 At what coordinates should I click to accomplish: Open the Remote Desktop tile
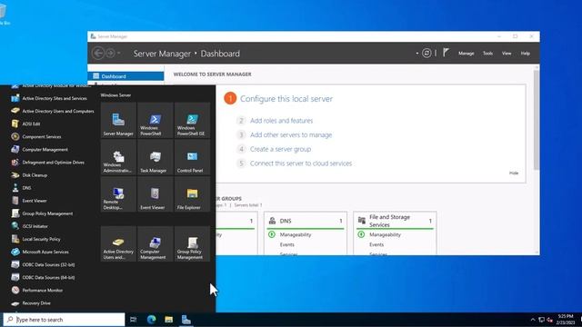[118, 194]
